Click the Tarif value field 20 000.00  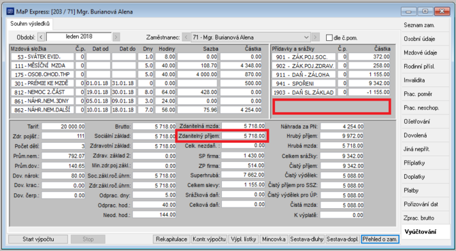[63, 127]
